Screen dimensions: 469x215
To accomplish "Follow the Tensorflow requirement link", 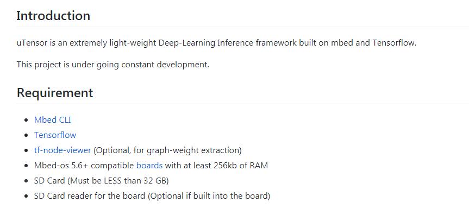I will click(x=55, y=135).
